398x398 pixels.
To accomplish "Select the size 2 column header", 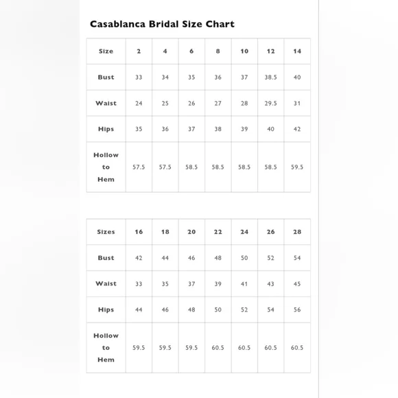I will coord(139,51).
